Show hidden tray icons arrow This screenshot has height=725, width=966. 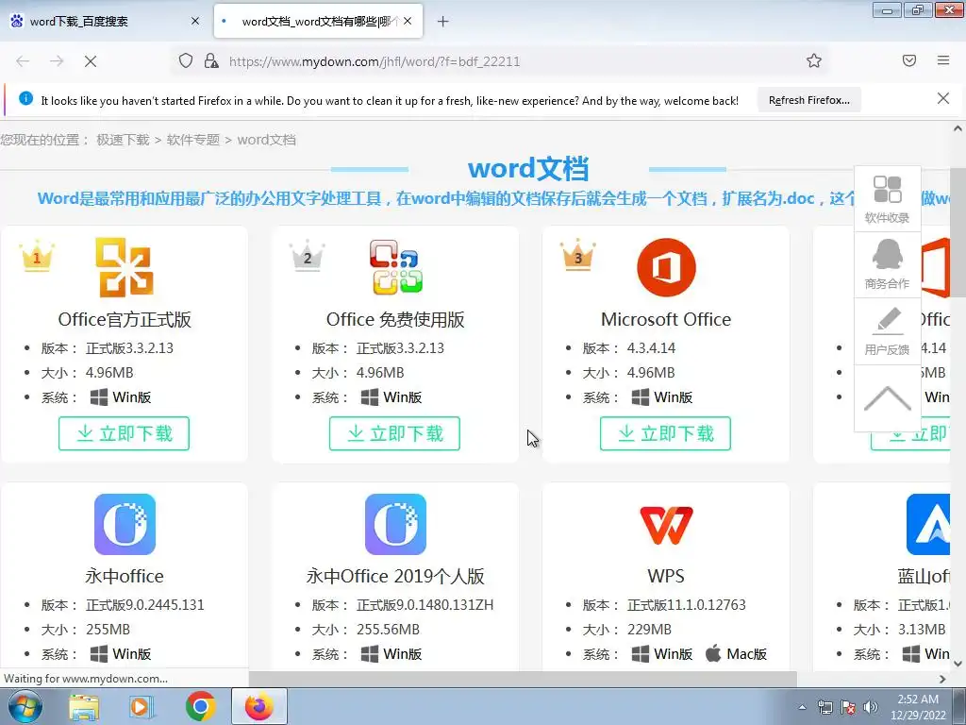point(802,707)
